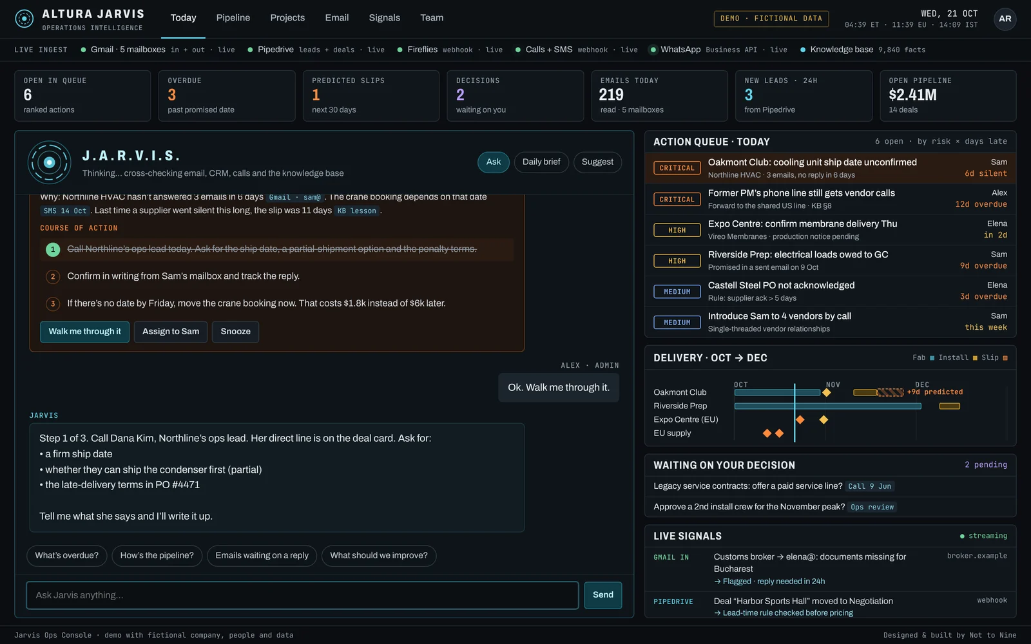
Task: Click the CRITICAL badge on Oakmont Club
Action: [x=677, y=168]
